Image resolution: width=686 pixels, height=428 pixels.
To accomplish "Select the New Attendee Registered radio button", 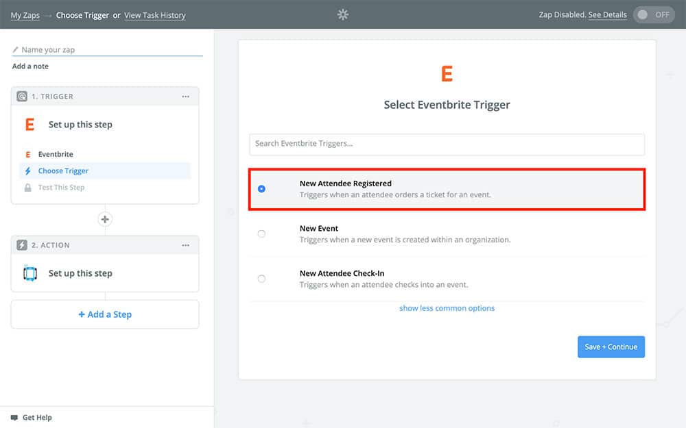I will tap(261, 189).
